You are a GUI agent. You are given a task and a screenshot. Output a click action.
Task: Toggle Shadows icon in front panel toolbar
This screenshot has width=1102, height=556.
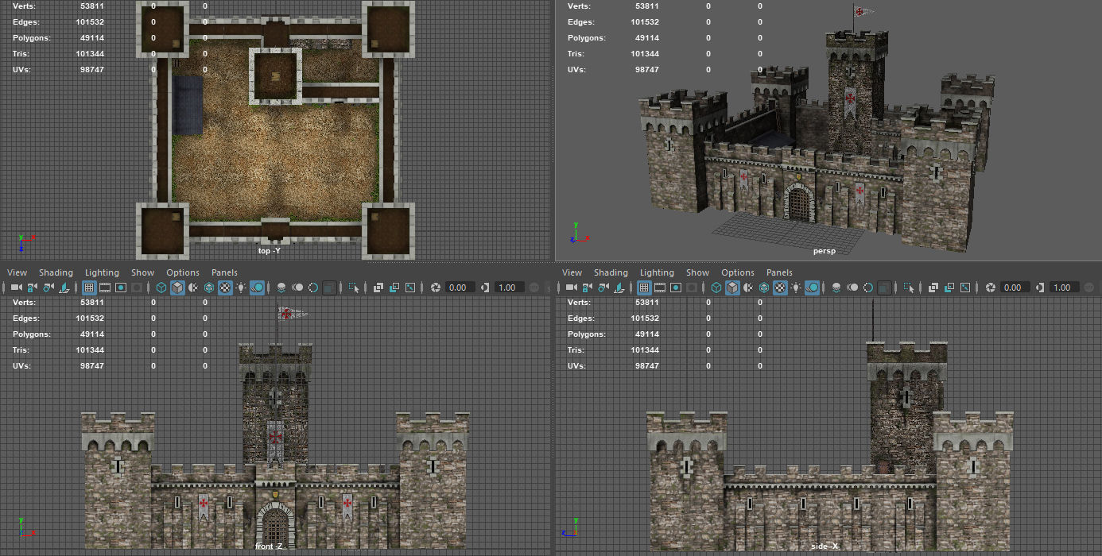point(258,288)
